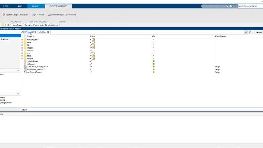Expand the src folder
Image resolution: width=263 pixels, height=148 pixels.
[x=22, y=53]
